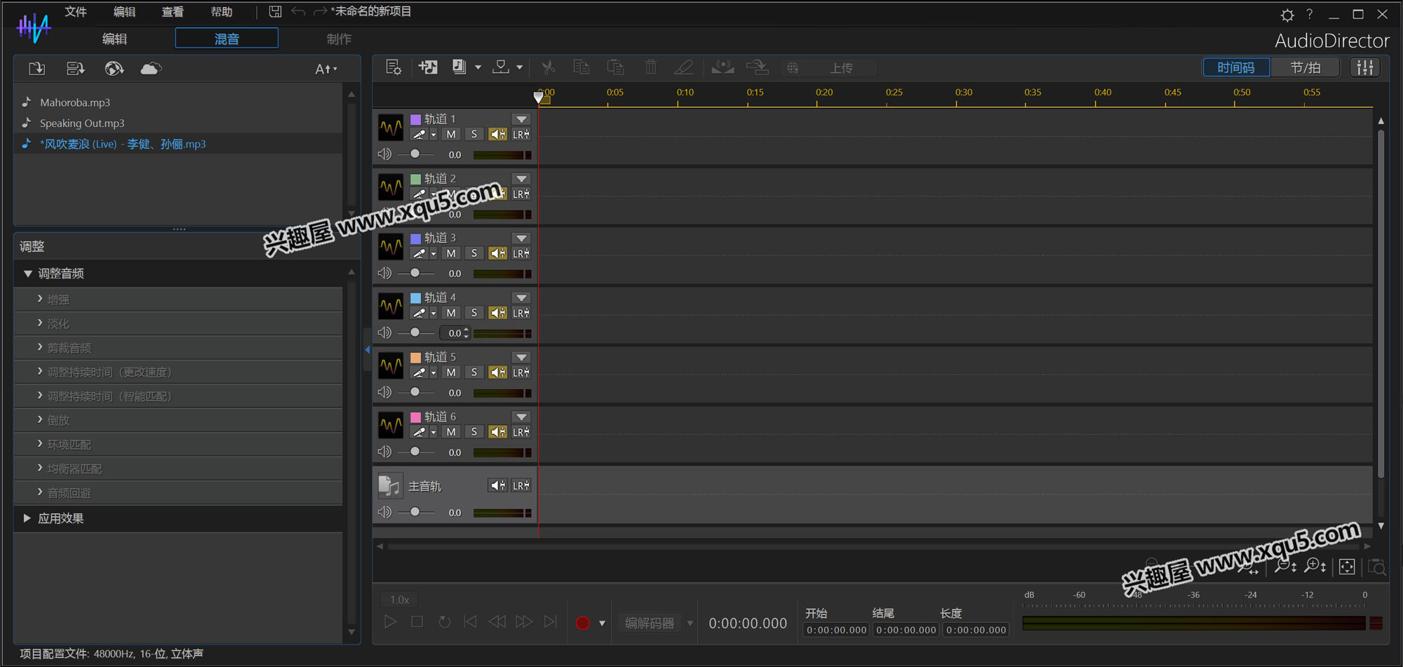Open settings gear icon
The width and height of the screenshot is (1403, 667).
coord(1287,15)
